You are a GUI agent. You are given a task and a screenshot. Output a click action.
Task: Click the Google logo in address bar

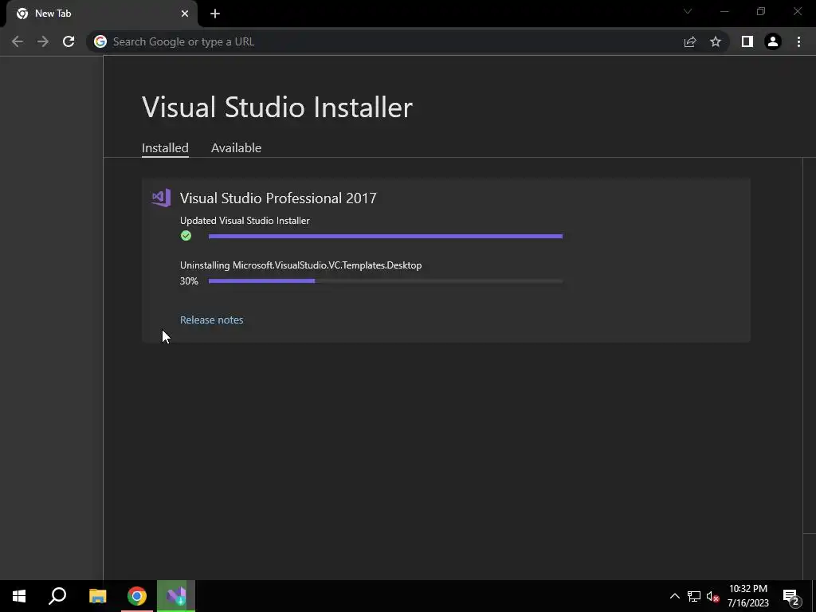(100, 41)
